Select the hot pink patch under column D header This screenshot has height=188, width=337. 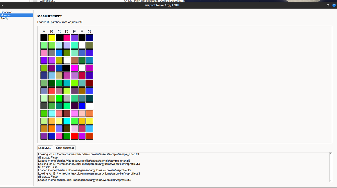(67, 38)
